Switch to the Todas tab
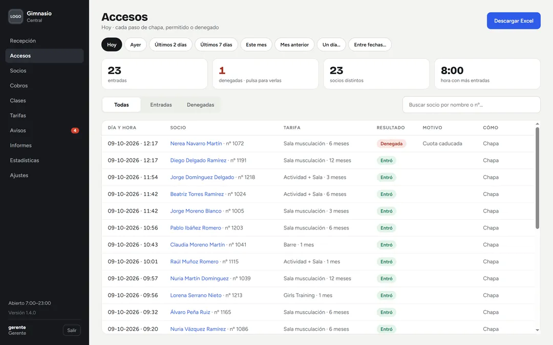553x345 pixels. point(121,105)
